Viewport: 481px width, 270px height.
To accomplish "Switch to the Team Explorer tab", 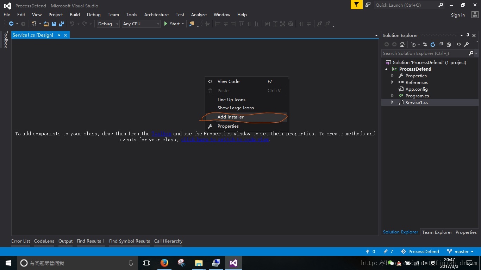I will [x=437, y=232].
